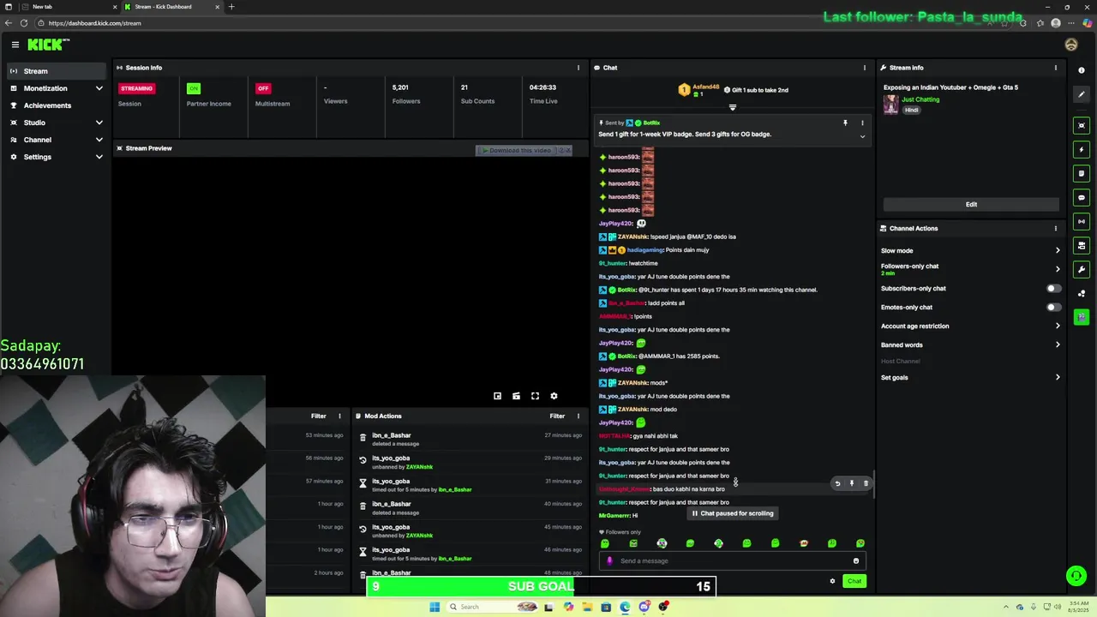This screenshot has width=1097, height=617.
Task: Click Chat paused for scrolling button
Action: pos(733,513)
